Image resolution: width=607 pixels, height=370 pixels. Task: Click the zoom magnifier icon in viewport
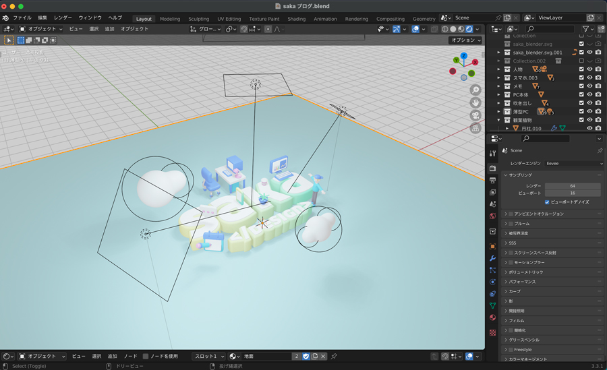click(475, 90)
